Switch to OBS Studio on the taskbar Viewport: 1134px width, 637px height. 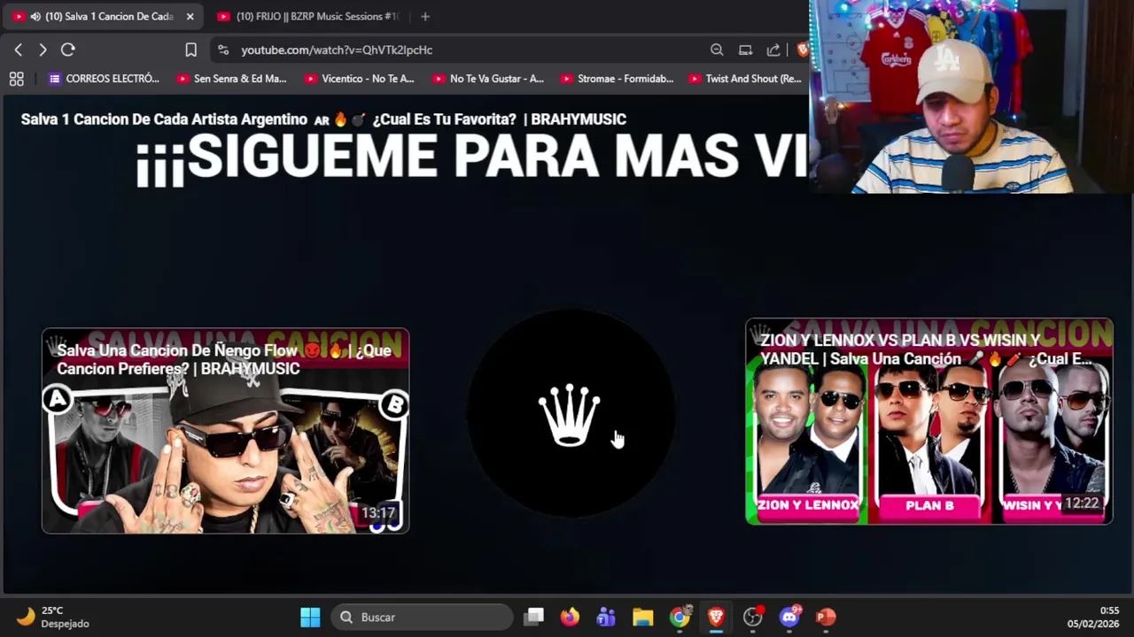(x=752, y=618)
